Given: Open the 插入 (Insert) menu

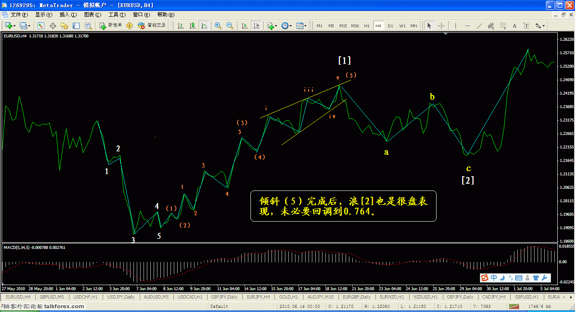Looking at the screenshot, I should point(68,15).
